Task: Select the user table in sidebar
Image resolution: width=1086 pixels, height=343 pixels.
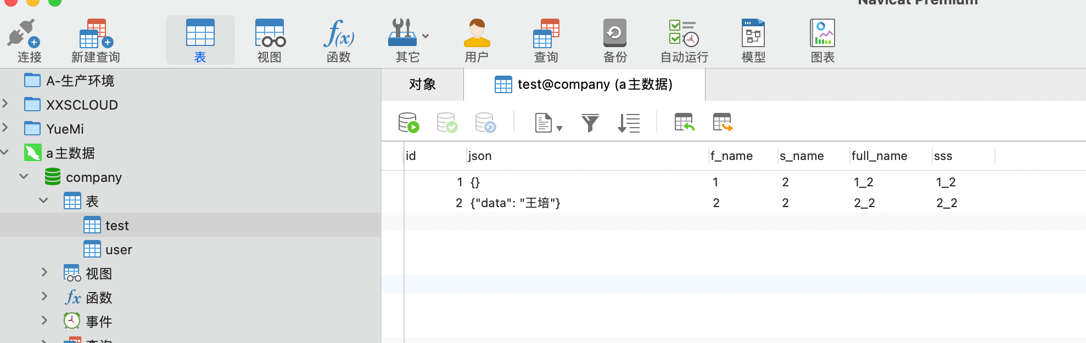Action: pyautogui.click(x=118, y=250)
